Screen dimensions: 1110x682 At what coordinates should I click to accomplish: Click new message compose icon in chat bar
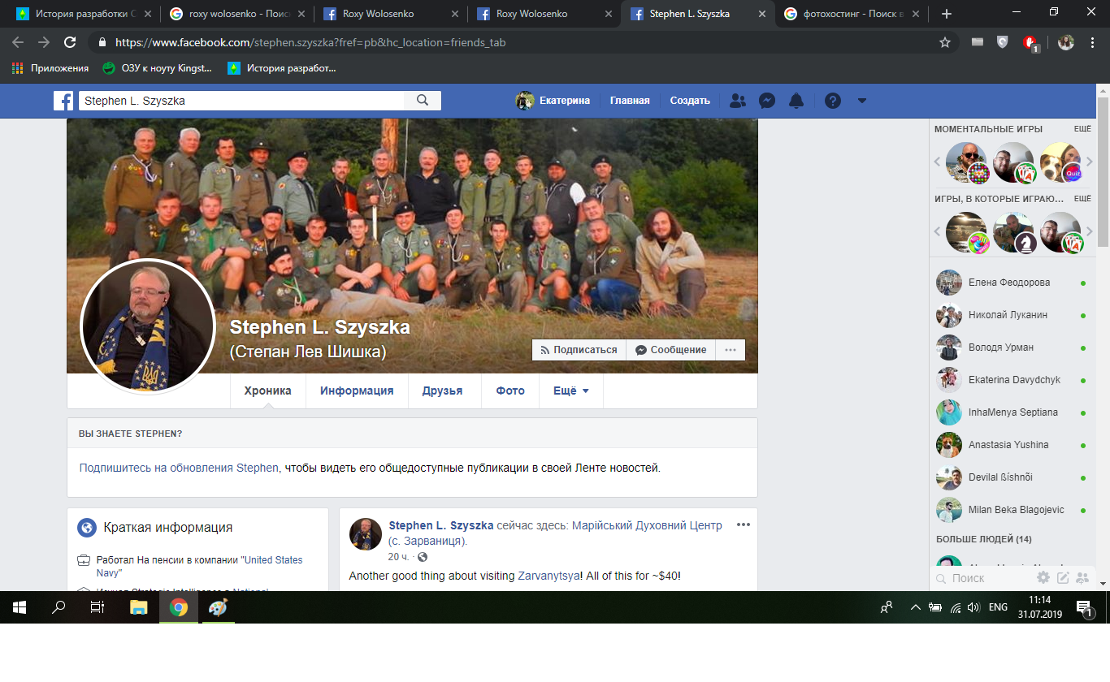click(x=1063, y=578)
